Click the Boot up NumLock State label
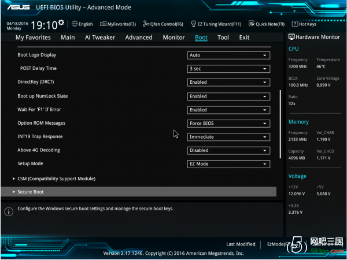 coord(42,96)
